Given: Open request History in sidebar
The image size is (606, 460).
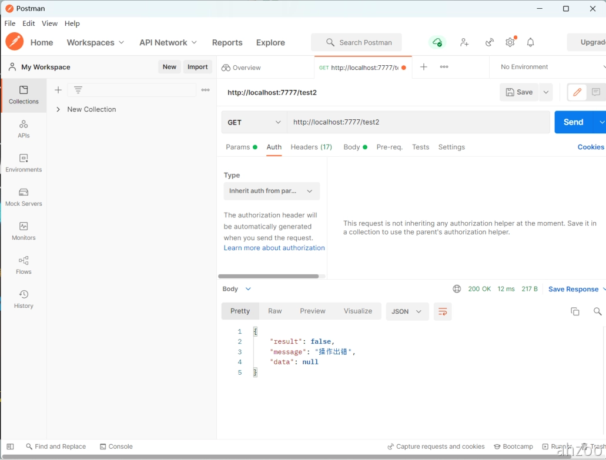Looking at the screenshot, I should click(24, 299).
